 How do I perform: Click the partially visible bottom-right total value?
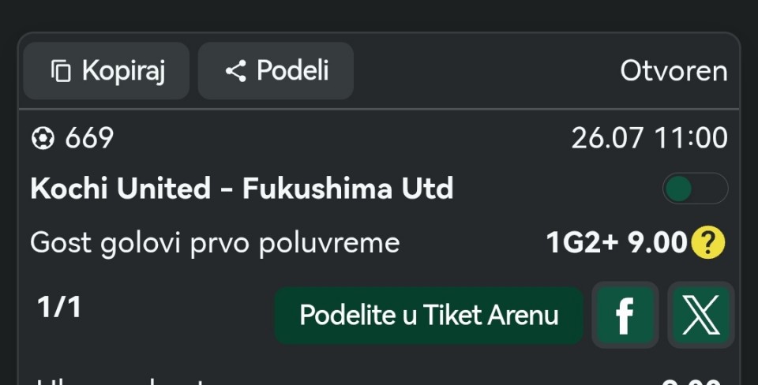click(x=692, y=382)
